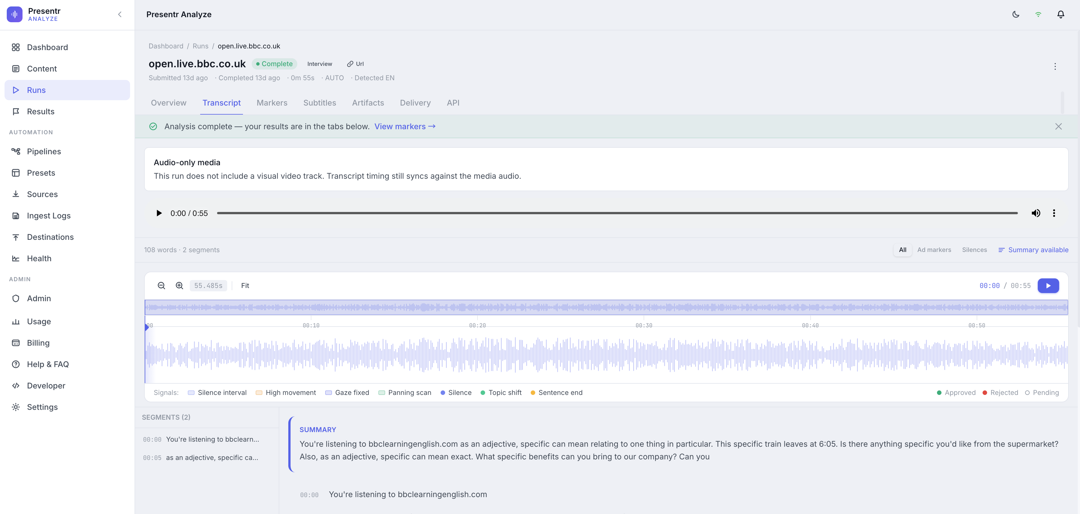This screenshot has width=1080, height=514.
Task: Select Runs in the sidebar
Action: (x=36, y=90)
